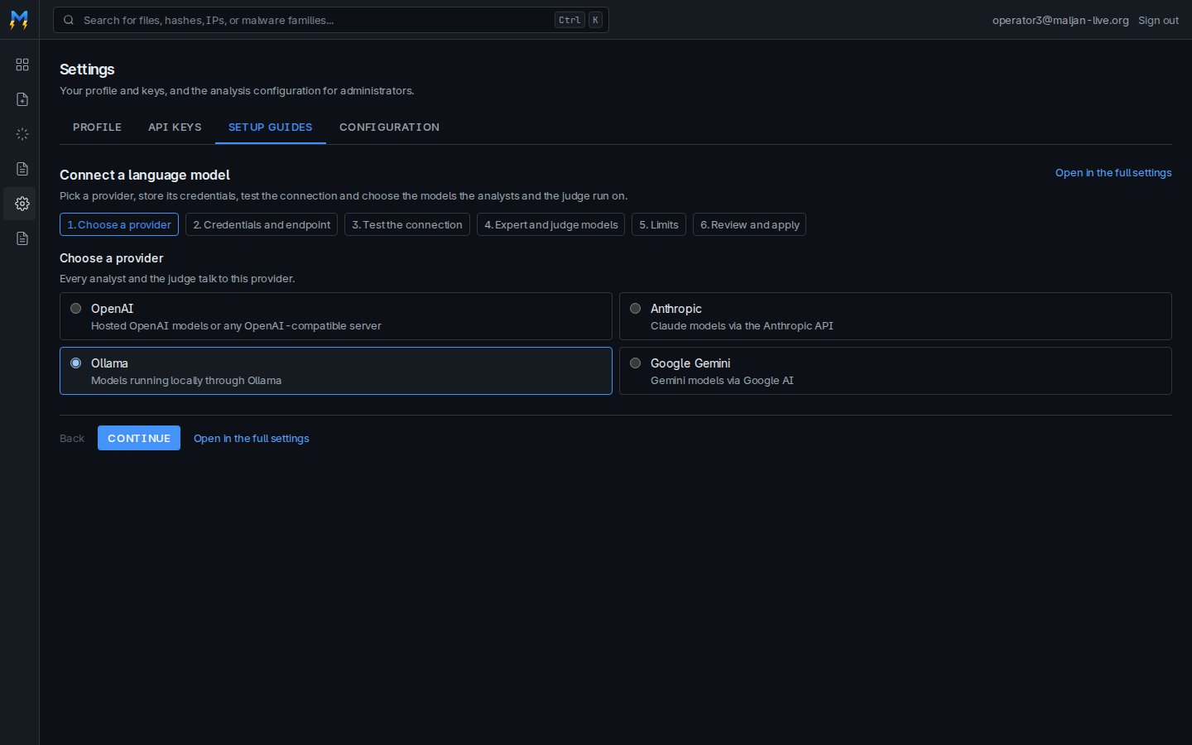Click the lightning M app logo
The height and width of the screenshot is (745, 1192).
coord(19,20)
